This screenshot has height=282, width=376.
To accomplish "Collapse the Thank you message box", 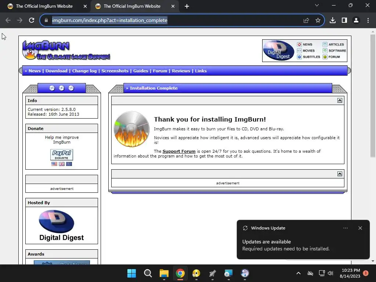I will pos(340,101).
